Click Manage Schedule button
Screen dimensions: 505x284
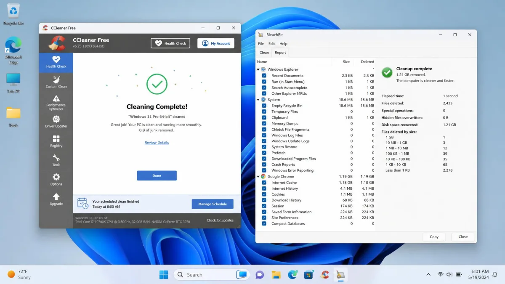click(x=213, y=204)
